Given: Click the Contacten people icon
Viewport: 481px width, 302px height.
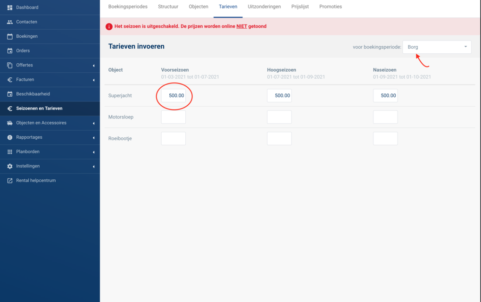Looking at the screenshot, I should click(x=10, y=22).
